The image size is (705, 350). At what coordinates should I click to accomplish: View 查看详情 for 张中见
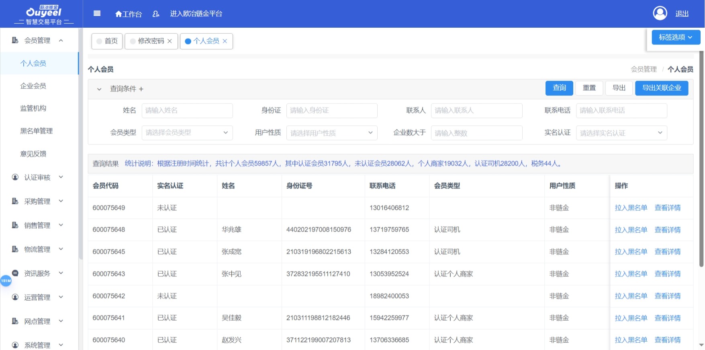click(668, 274)
